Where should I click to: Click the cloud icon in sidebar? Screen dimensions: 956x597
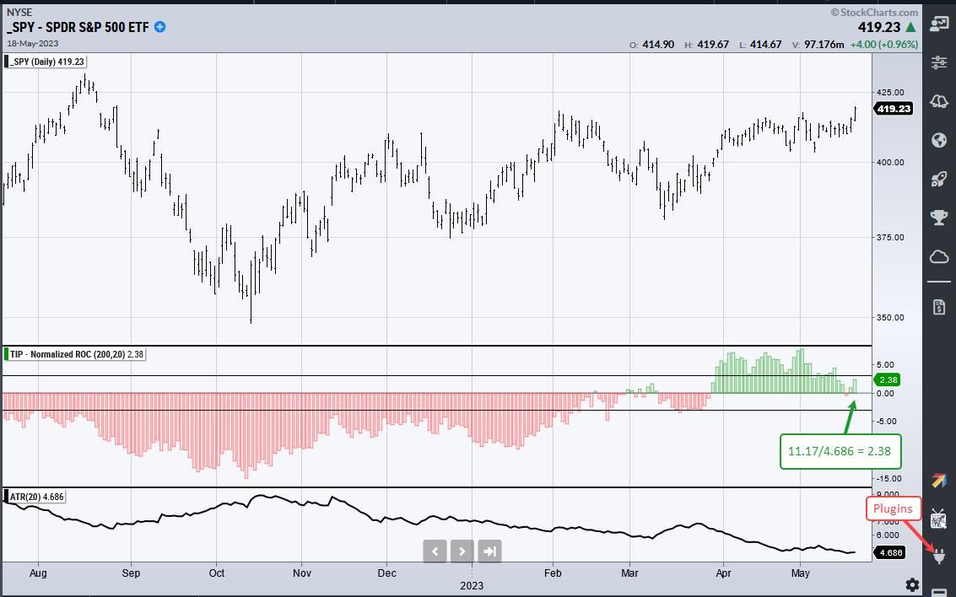pos(938,256)
